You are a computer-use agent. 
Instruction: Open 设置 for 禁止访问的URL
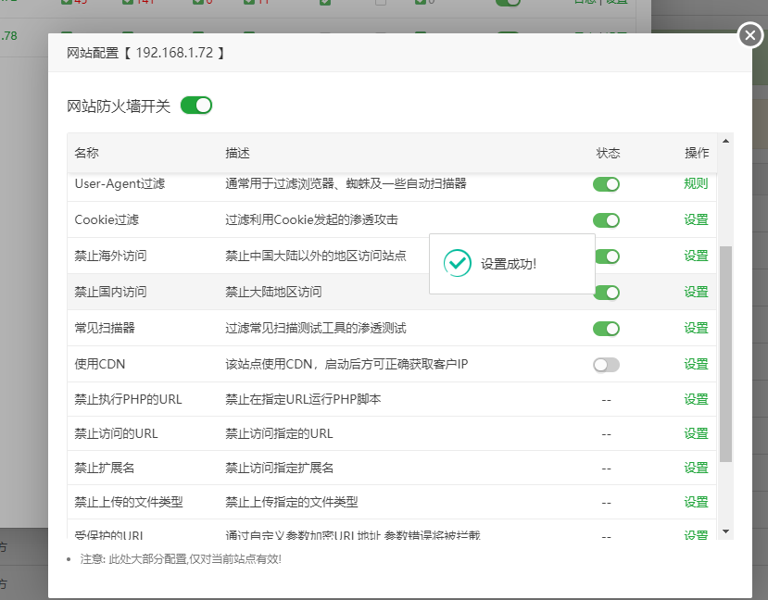coord(696,434)
